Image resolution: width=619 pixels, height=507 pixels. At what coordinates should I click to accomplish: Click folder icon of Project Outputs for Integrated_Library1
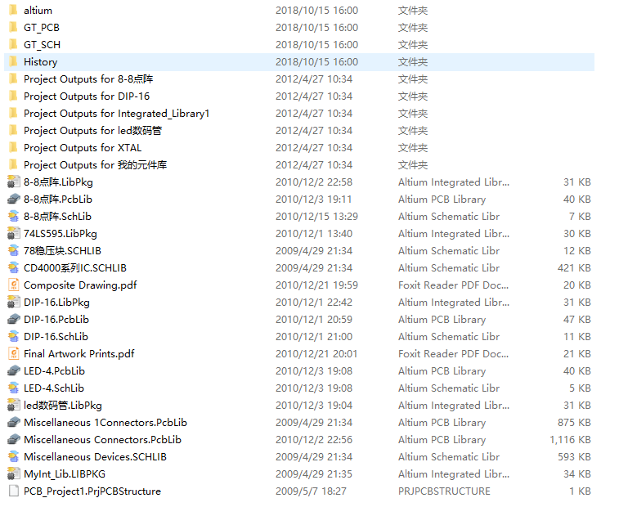point(13,114)
